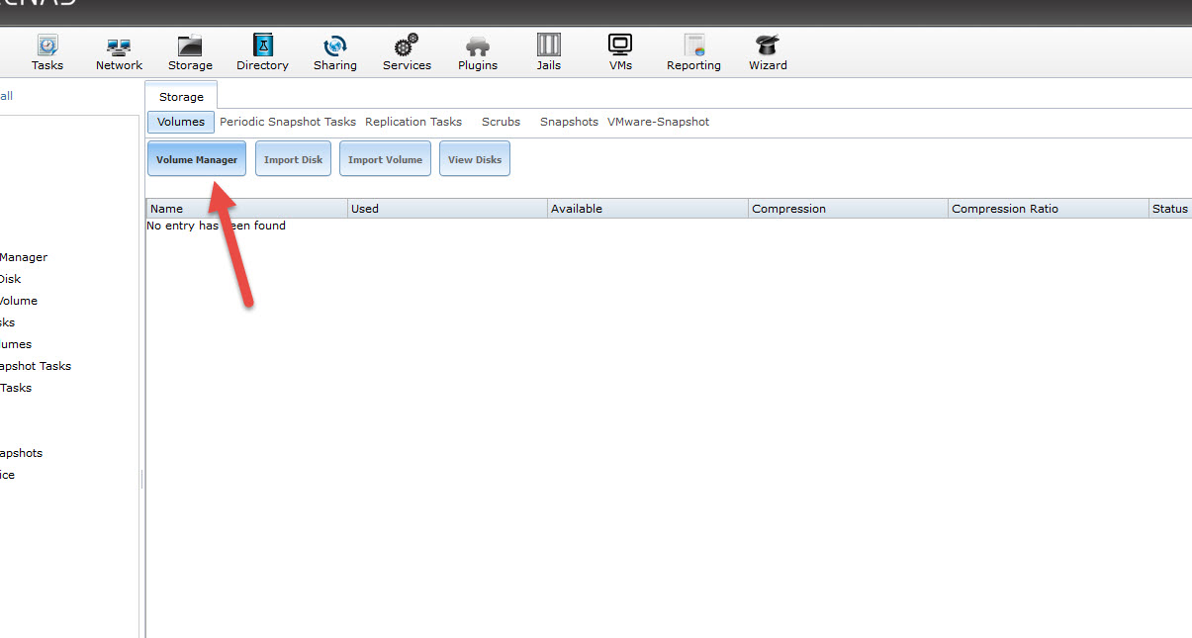Select the Scrubs tab
Viewport: 1192px width, 638px height.
[x=501, y=122]
